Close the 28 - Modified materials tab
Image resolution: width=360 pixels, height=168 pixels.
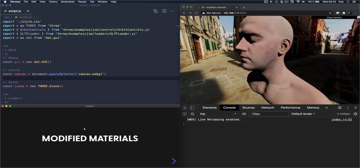click(237, 7)
